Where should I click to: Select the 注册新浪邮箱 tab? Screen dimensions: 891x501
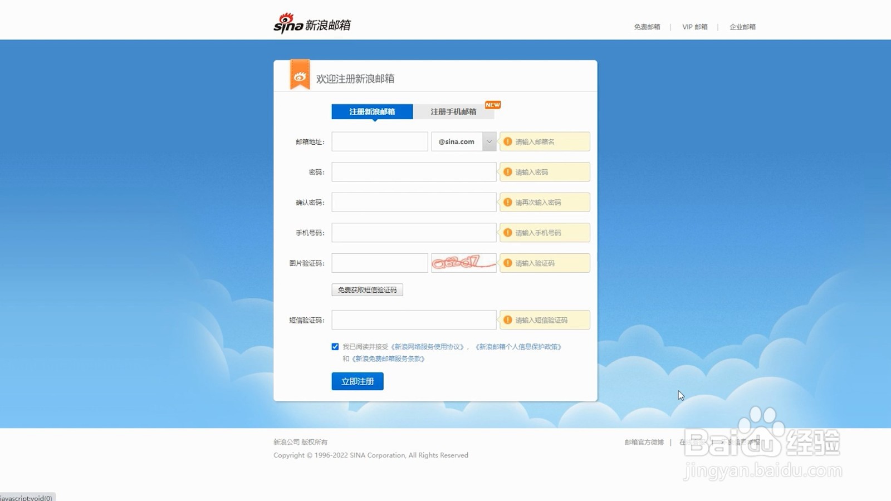371,111
